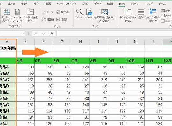Click in the formula bar input
Image resolution: width=172 pixels, height=126 pixels.
pos(114,33)
